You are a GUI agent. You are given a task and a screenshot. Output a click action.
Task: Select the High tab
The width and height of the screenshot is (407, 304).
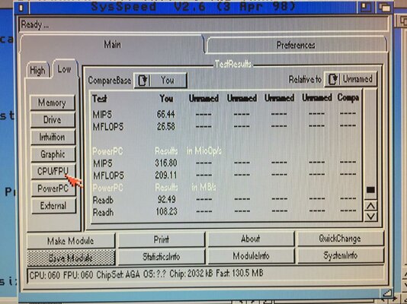click(x=38, y=70)
